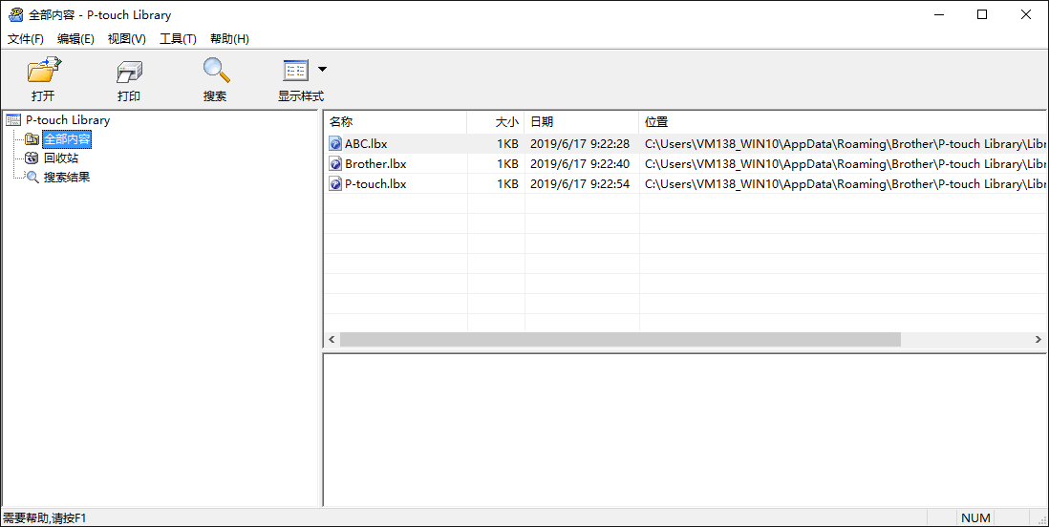Open the 工具(T) menu
This screenshot has width=1049, height=527.
(x=178, y=39)
